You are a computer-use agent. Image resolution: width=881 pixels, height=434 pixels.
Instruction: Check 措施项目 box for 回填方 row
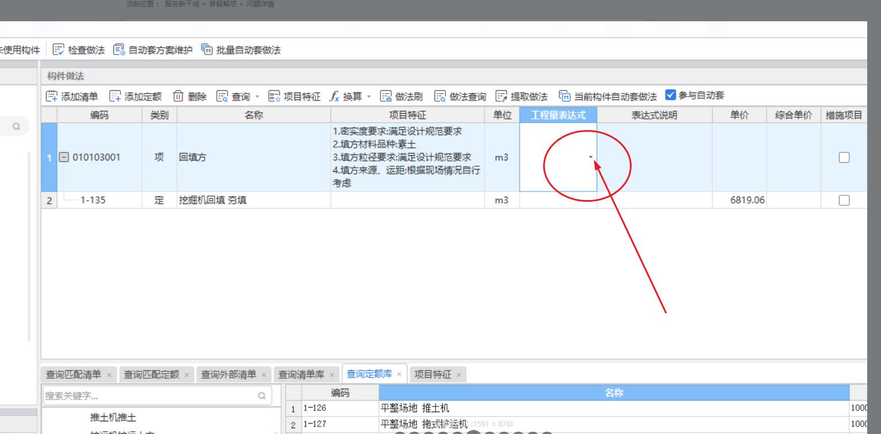coord(844,158)
